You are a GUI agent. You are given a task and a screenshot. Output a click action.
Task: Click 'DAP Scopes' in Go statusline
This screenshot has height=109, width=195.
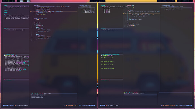pyautogui.click(x=110, y=105)
